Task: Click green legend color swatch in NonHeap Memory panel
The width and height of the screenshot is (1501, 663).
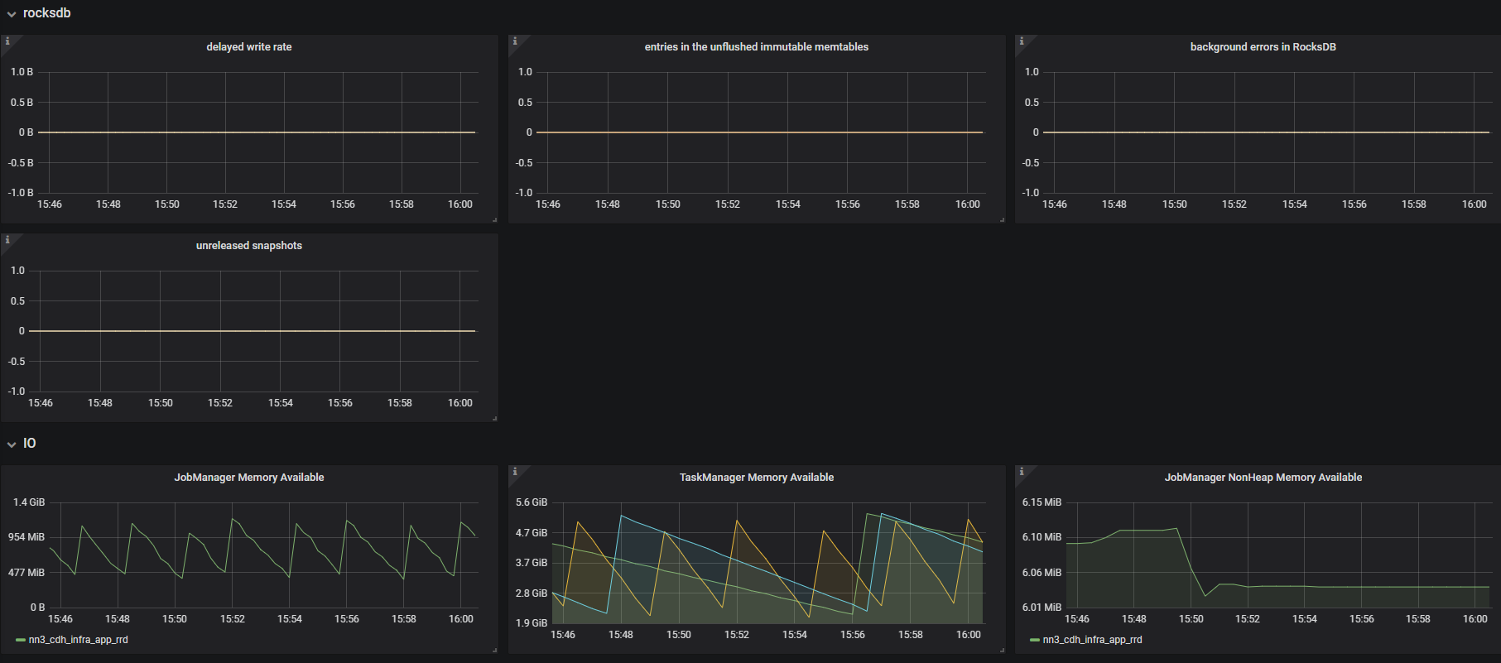Action: click(x=1034, y=640)
